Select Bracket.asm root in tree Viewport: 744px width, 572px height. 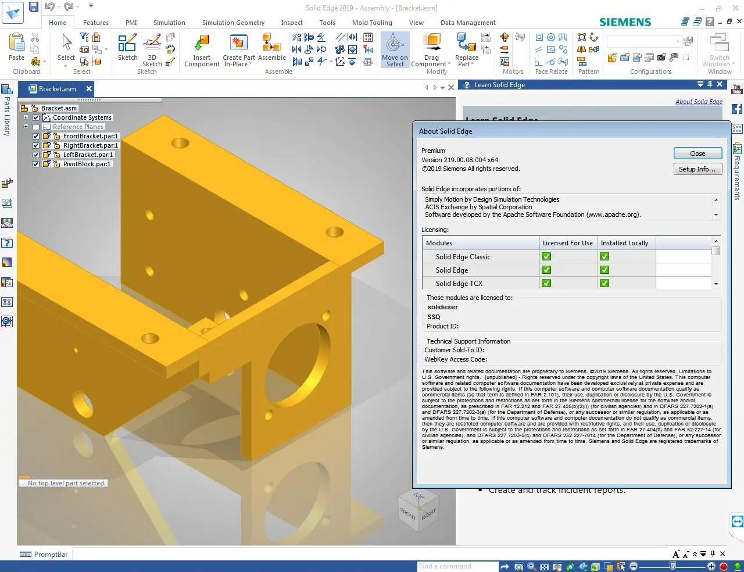[59, 108]
